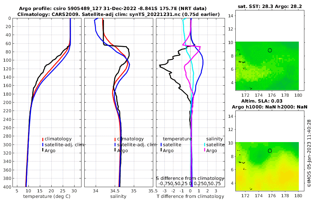Click blue satellite-adj. clim swatch in temperature legend

(x=43, y=145)
